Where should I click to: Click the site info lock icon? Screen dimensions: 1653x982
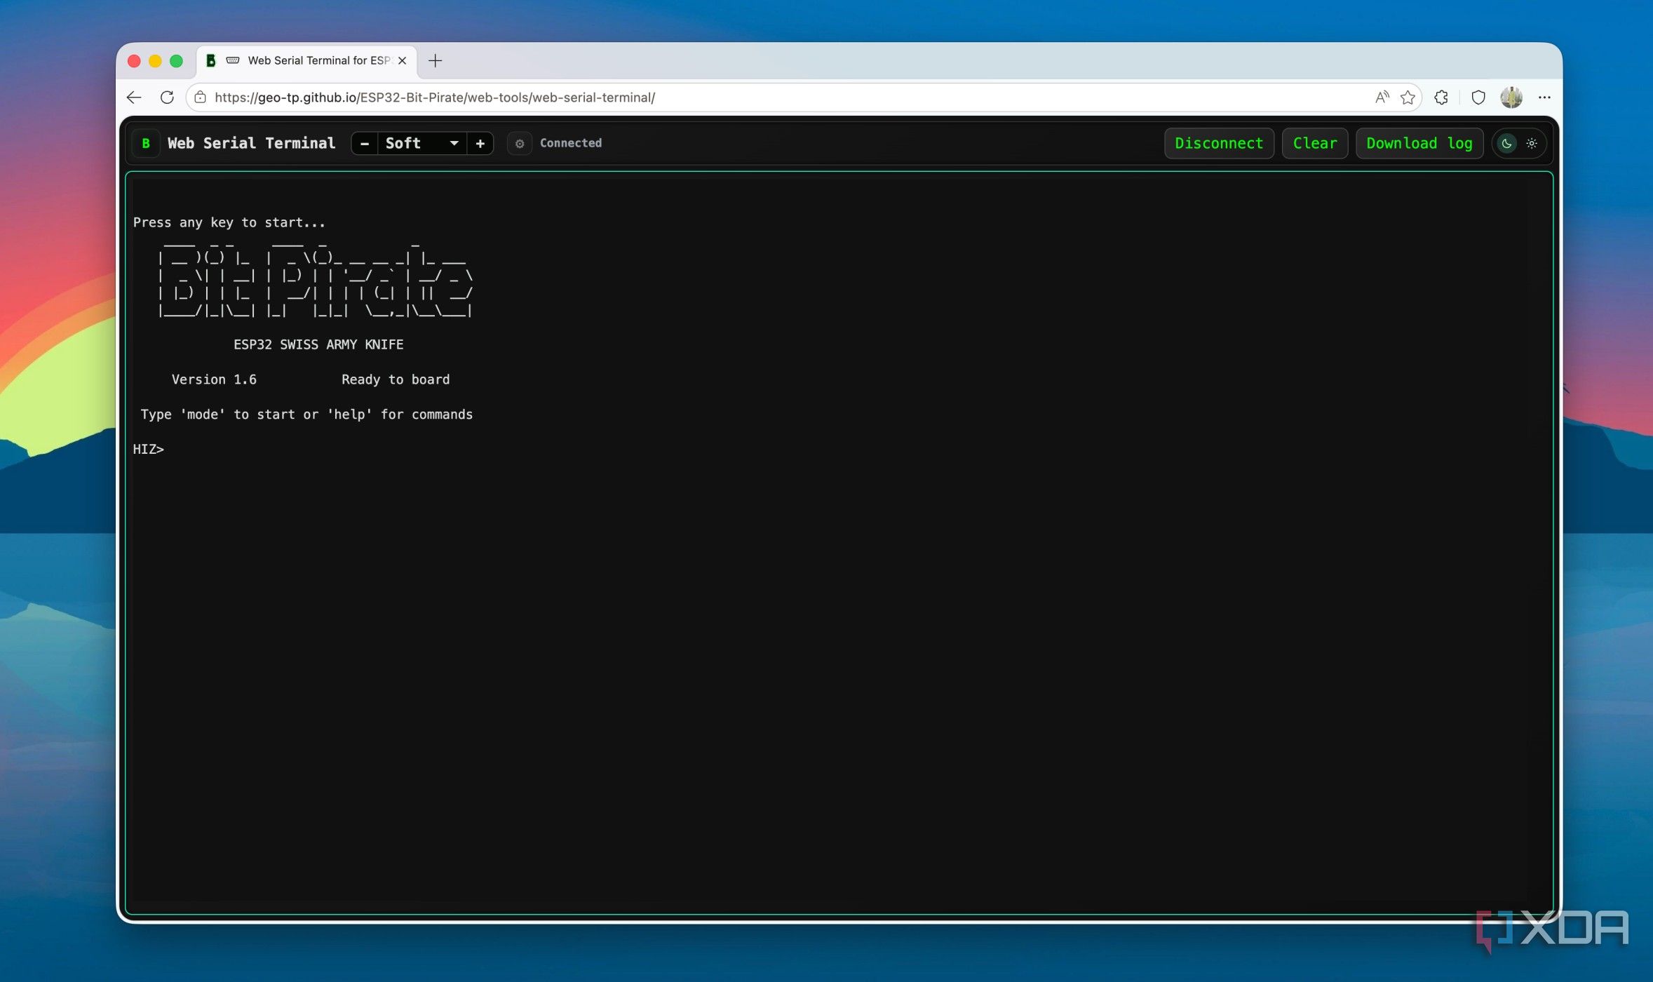click(x=201, y=97)
